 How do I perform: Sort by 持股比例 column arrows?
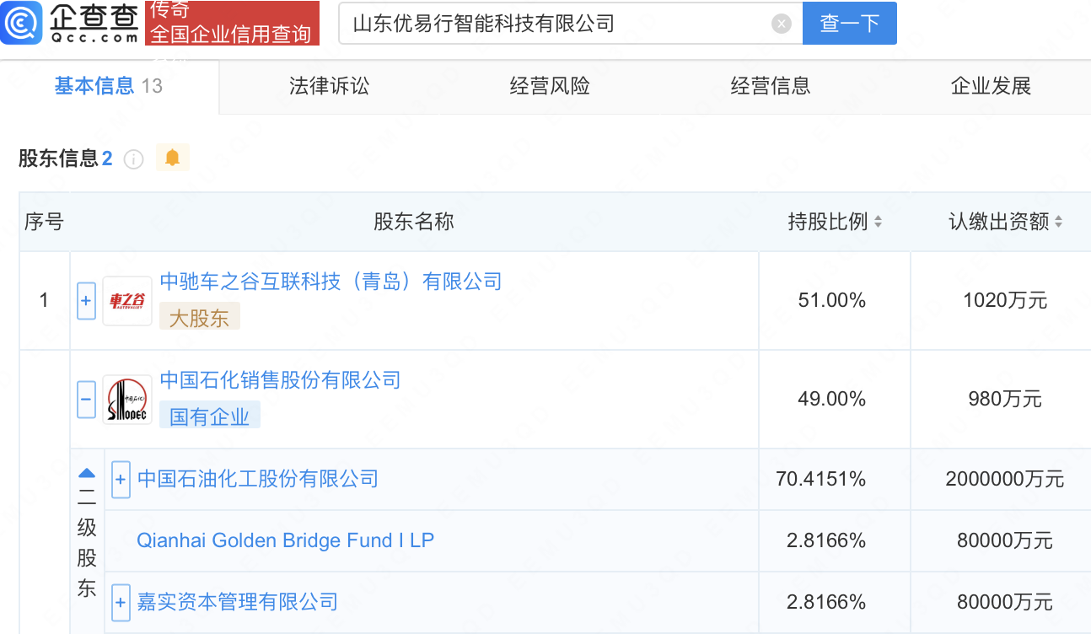878,223
